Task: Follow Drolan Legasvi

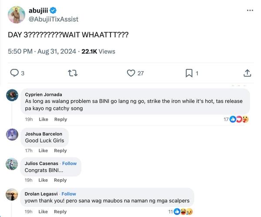Action: coord(69,194)
